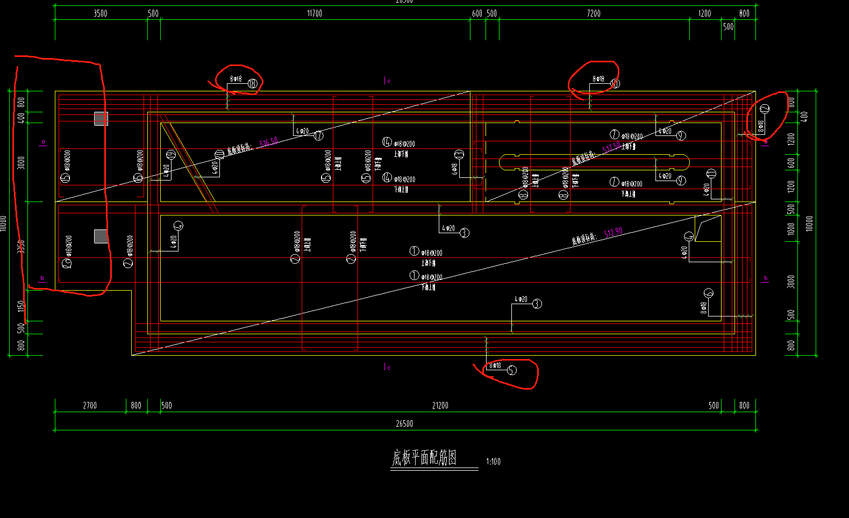Select the magenta elevation value 512.50

pyautogui.click(x=611, y=147)
